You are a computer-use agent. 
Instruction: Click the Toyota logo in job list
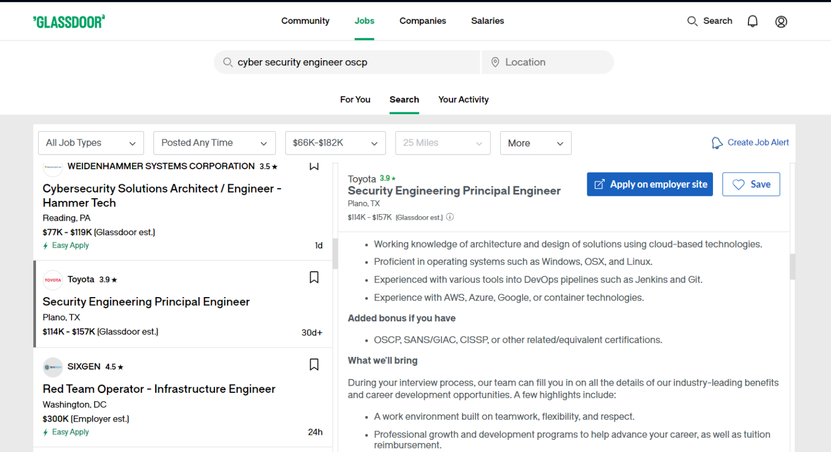[53, 280]
